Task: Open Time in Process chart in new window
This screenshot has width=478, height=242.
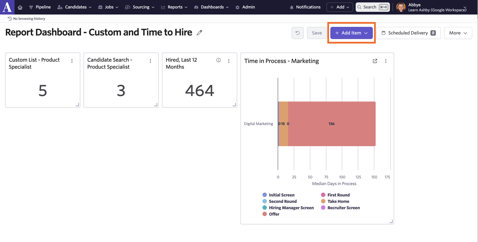Action: [x=375, y=61]
